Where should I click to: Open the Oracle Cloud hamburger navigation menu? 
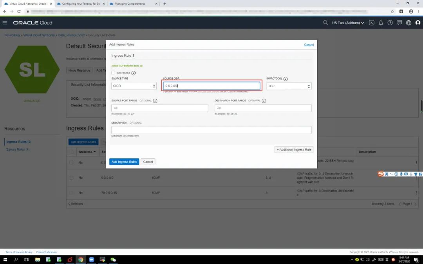[5, 23]
